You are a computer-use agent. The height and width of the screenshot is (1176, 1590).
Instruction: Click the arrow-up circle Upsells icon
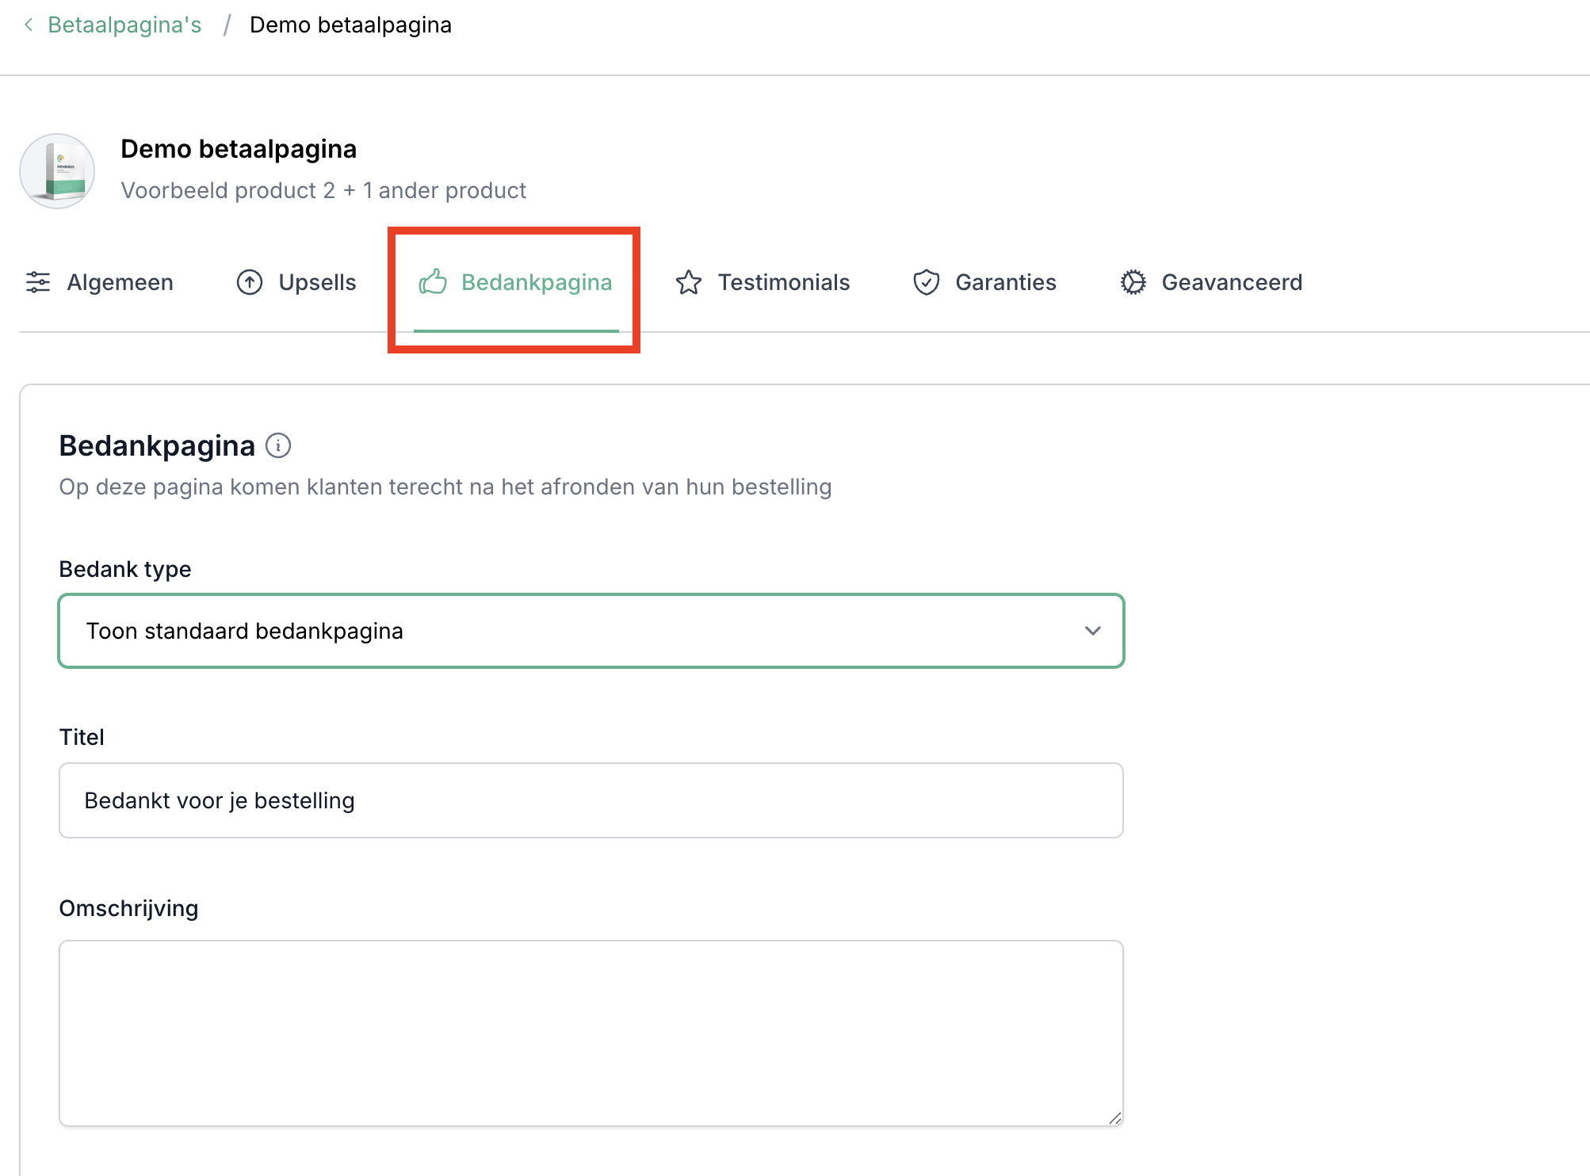click(250, 282)
